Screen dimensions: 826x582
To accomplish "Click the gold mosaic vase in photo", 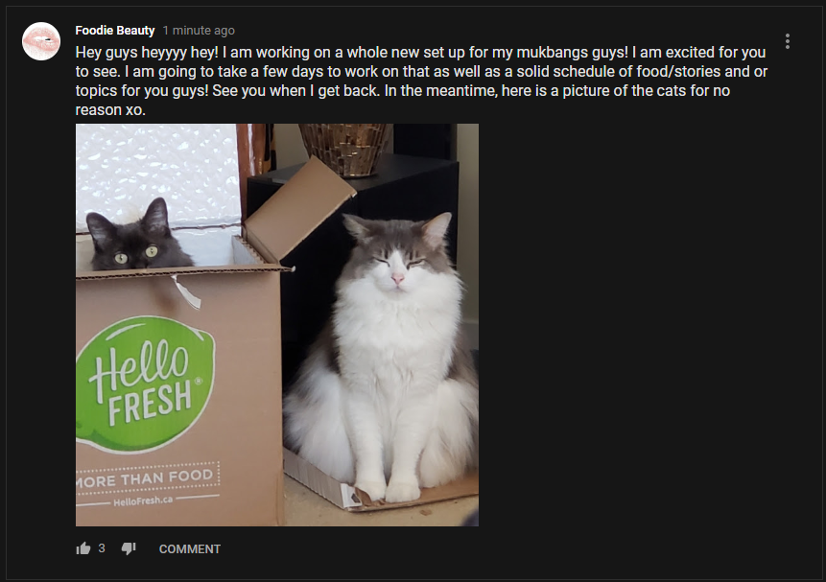I will pos(346,151).
